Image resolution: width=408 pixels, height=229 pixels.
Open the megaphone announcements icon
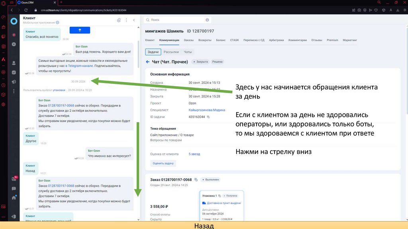click(x=14, y=82)
